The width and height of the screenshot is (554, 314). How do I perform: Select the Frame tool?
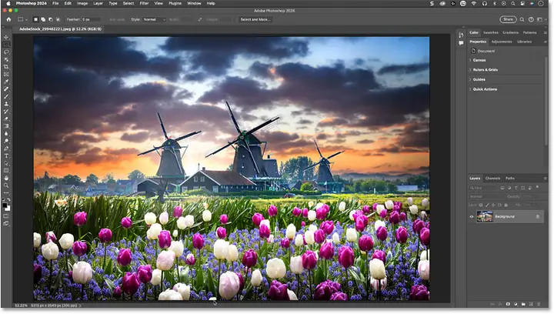[x=6, y=74]
